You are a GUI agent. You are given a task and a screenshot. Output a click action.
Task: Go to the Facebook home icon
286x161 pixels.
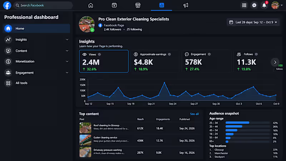pos(91,5)
